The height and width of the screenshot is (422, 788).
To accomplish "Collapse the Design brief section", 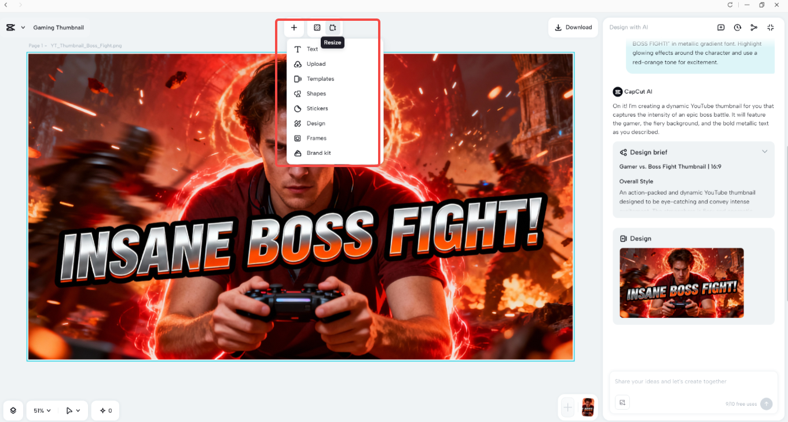I will click(765, 151).
